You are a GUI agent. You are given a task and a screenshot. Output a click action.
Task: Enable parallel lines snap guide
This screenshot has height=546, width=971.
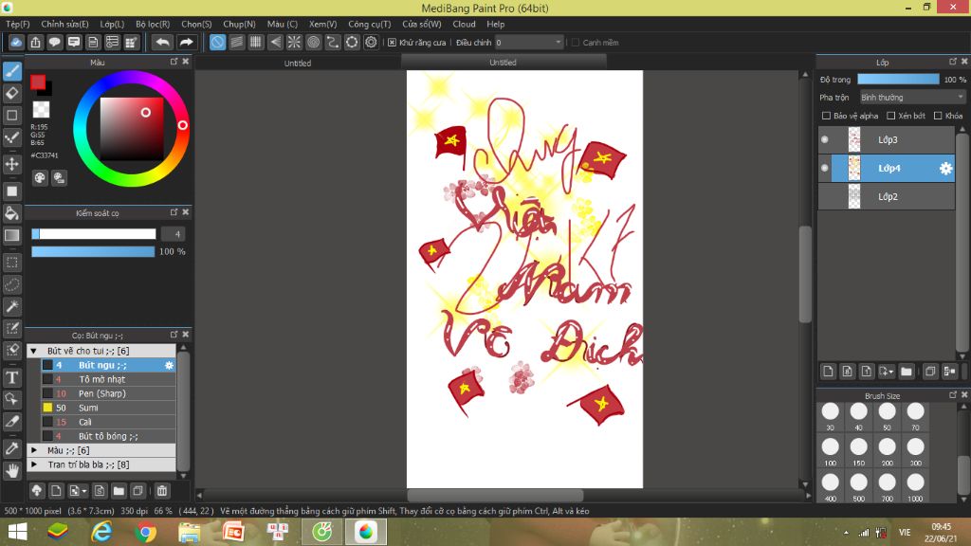pos(236,42)
